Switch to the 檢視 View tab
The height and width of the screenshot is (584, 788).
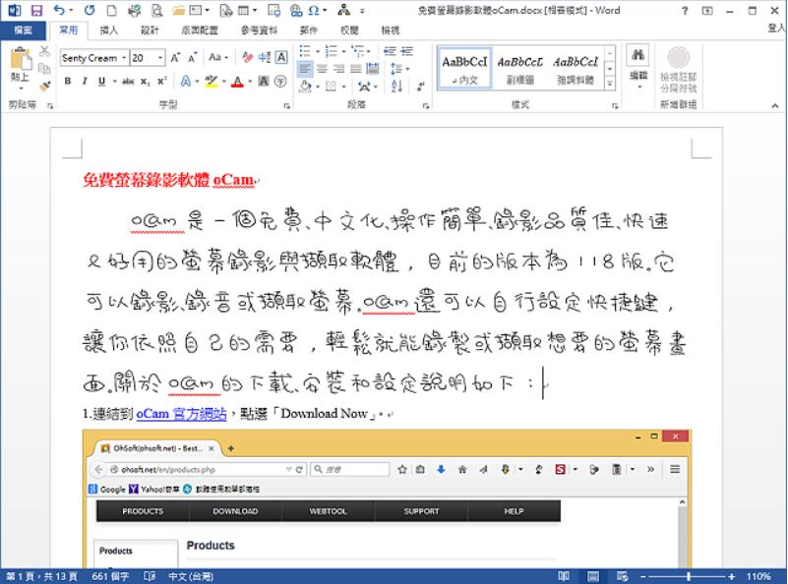point(390,30)
